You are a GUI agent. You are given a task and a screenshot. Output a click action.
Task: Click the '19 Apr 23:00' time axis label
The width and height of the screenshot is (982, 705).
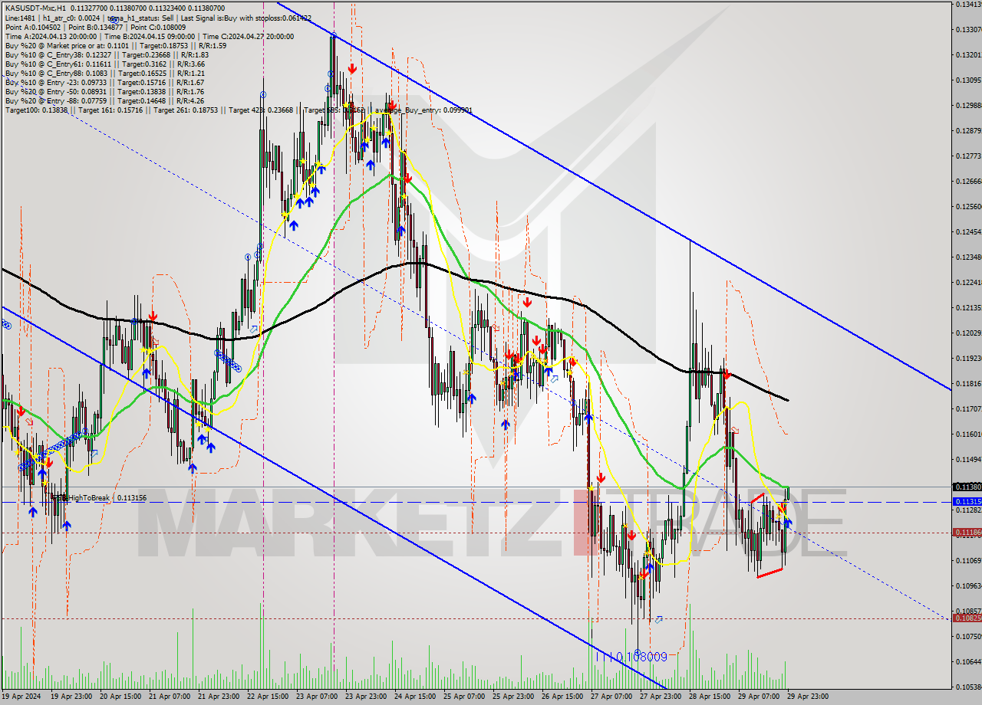point(70,697)
